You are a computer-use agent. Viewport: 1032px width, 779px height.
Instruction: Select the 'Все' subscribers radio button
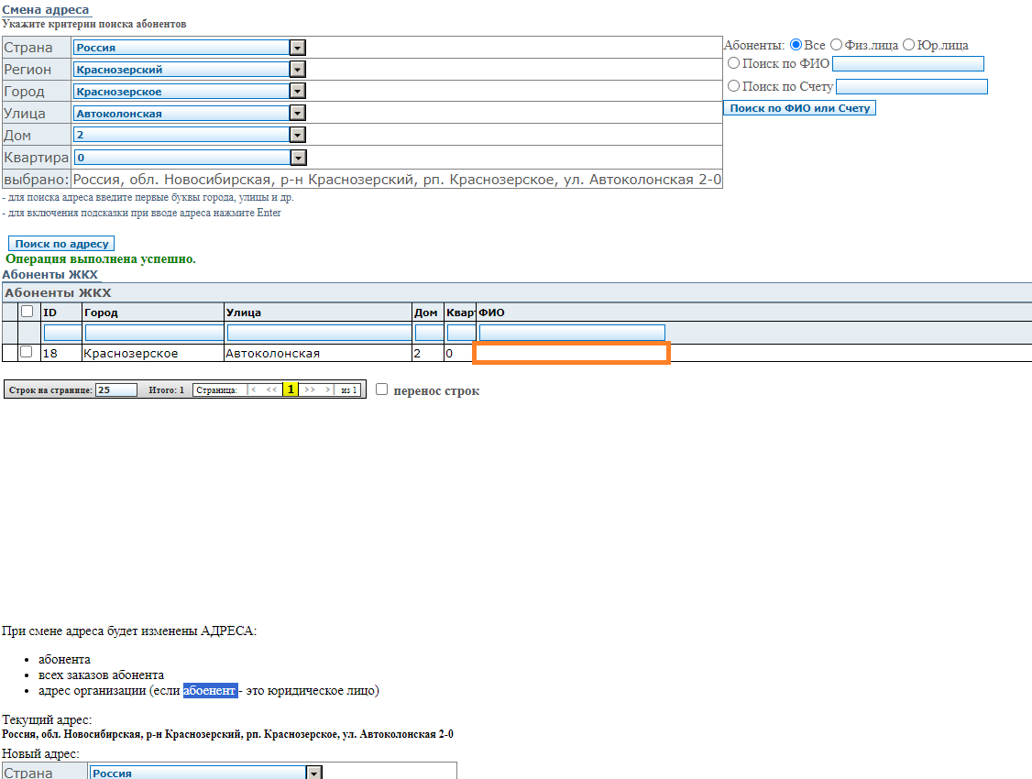pyautogui.click(x=796, y=45)
